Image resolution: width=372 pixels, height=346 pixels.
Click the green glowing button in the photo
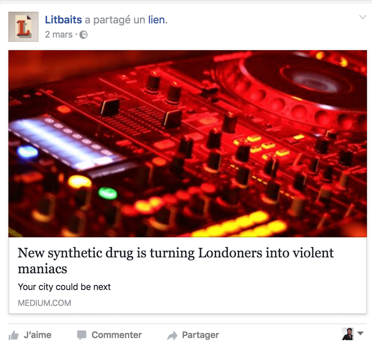108,193
